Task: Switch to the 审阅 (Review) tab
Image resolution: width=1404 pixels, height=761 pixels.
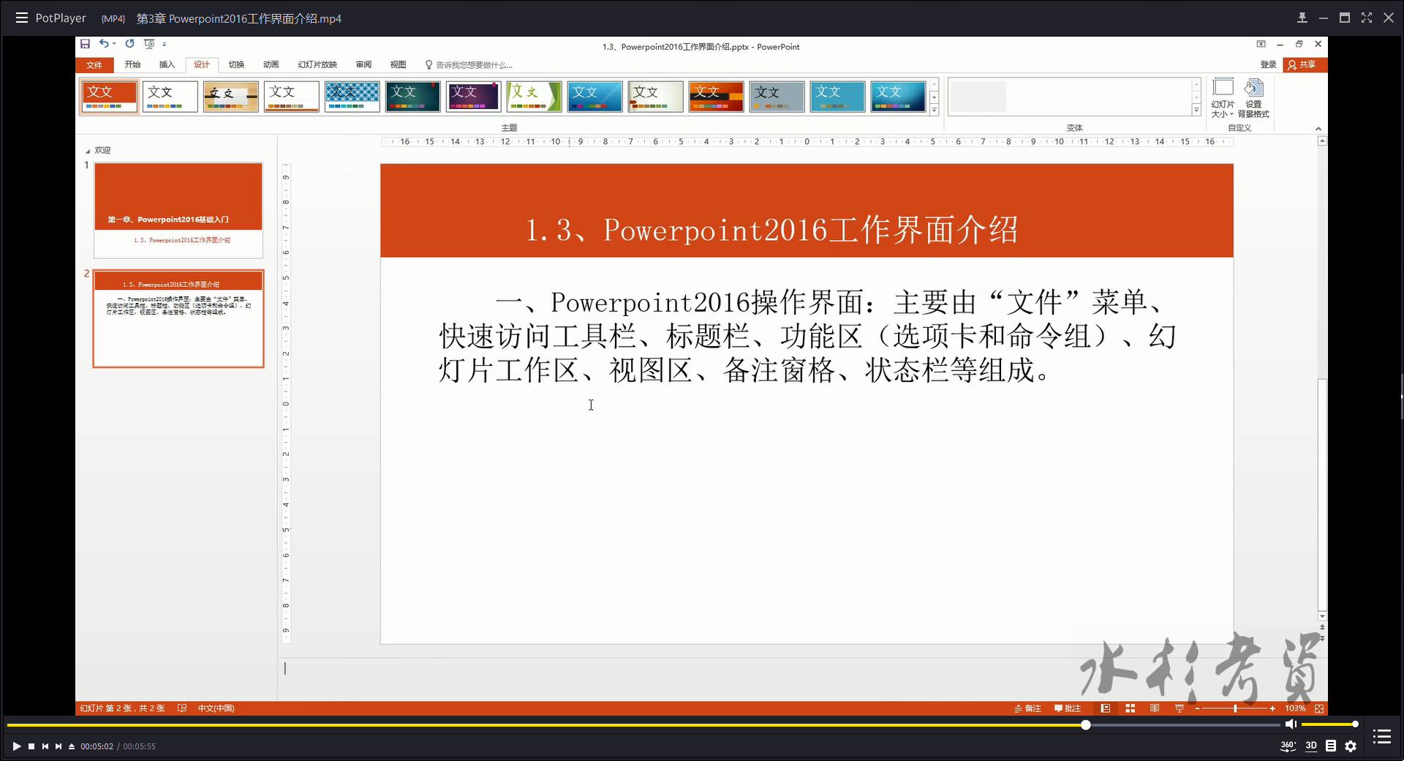Action: click(x=364, y=65)
